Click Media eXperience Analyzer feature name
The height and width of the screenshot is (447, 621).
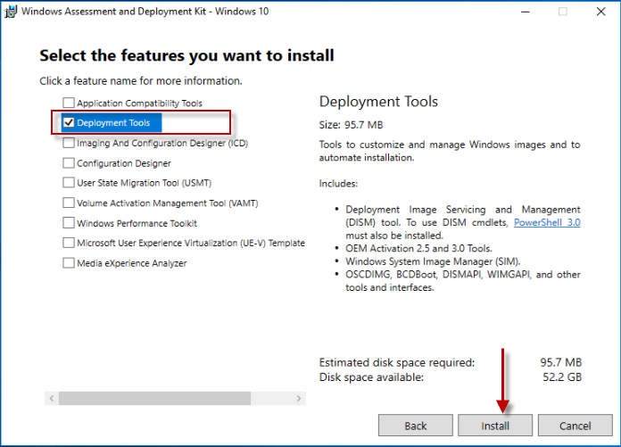[x=131, y=263]
